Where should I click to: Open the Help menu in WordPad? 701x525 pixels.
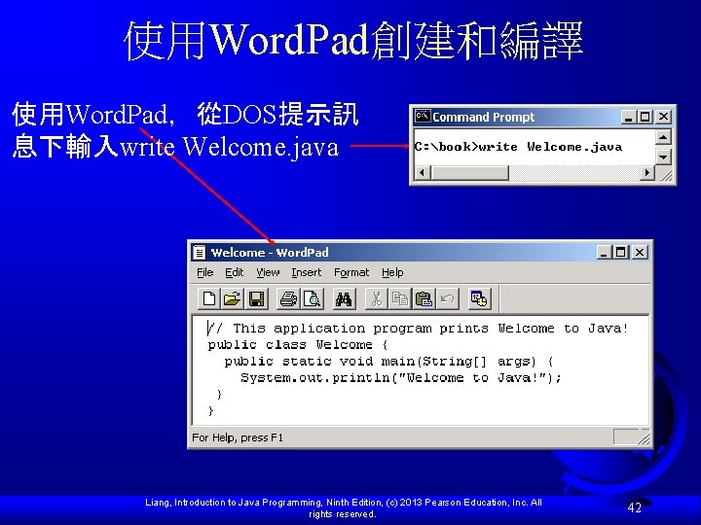[392, 272]
